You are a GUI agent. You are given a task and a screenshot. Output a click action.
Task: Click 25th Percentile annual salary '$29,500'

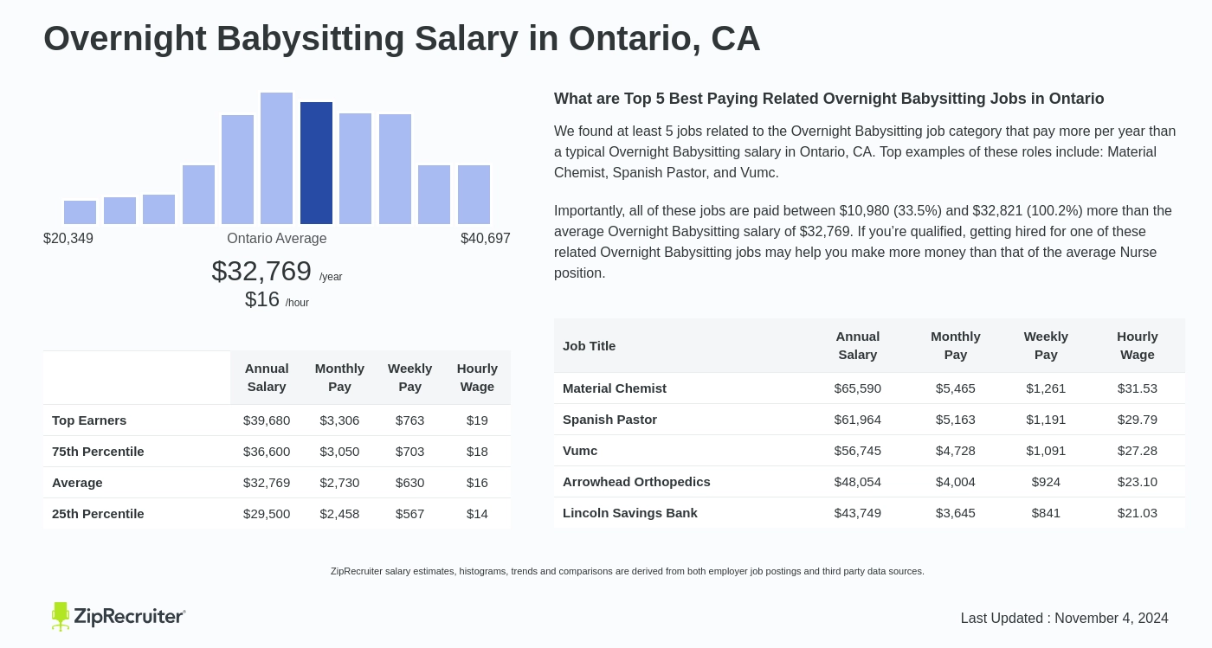coord(267,513)
